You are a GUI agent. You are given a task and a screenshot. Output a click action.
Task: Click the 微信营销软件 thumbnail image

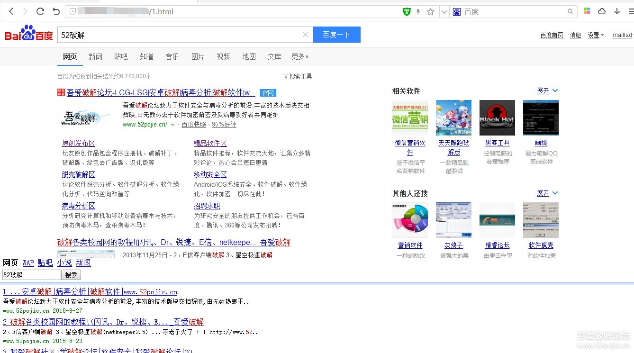coord(410,118)
